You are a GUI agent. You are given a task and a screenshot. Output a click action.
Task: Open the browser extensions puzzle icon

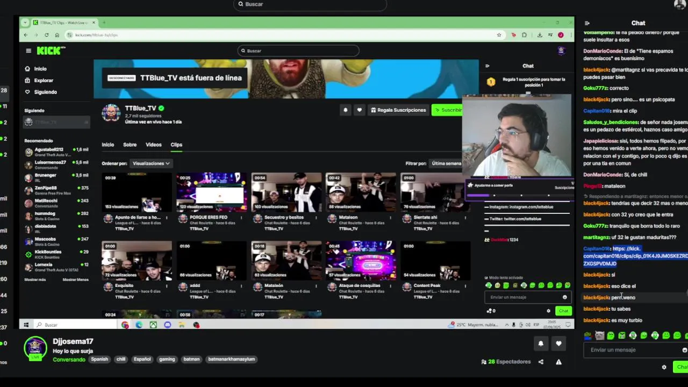(x=524, y=35)
